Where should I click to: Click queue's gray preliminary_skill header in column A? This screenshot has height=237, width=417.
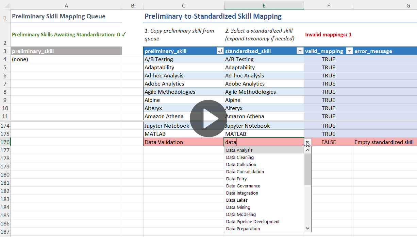66,51
